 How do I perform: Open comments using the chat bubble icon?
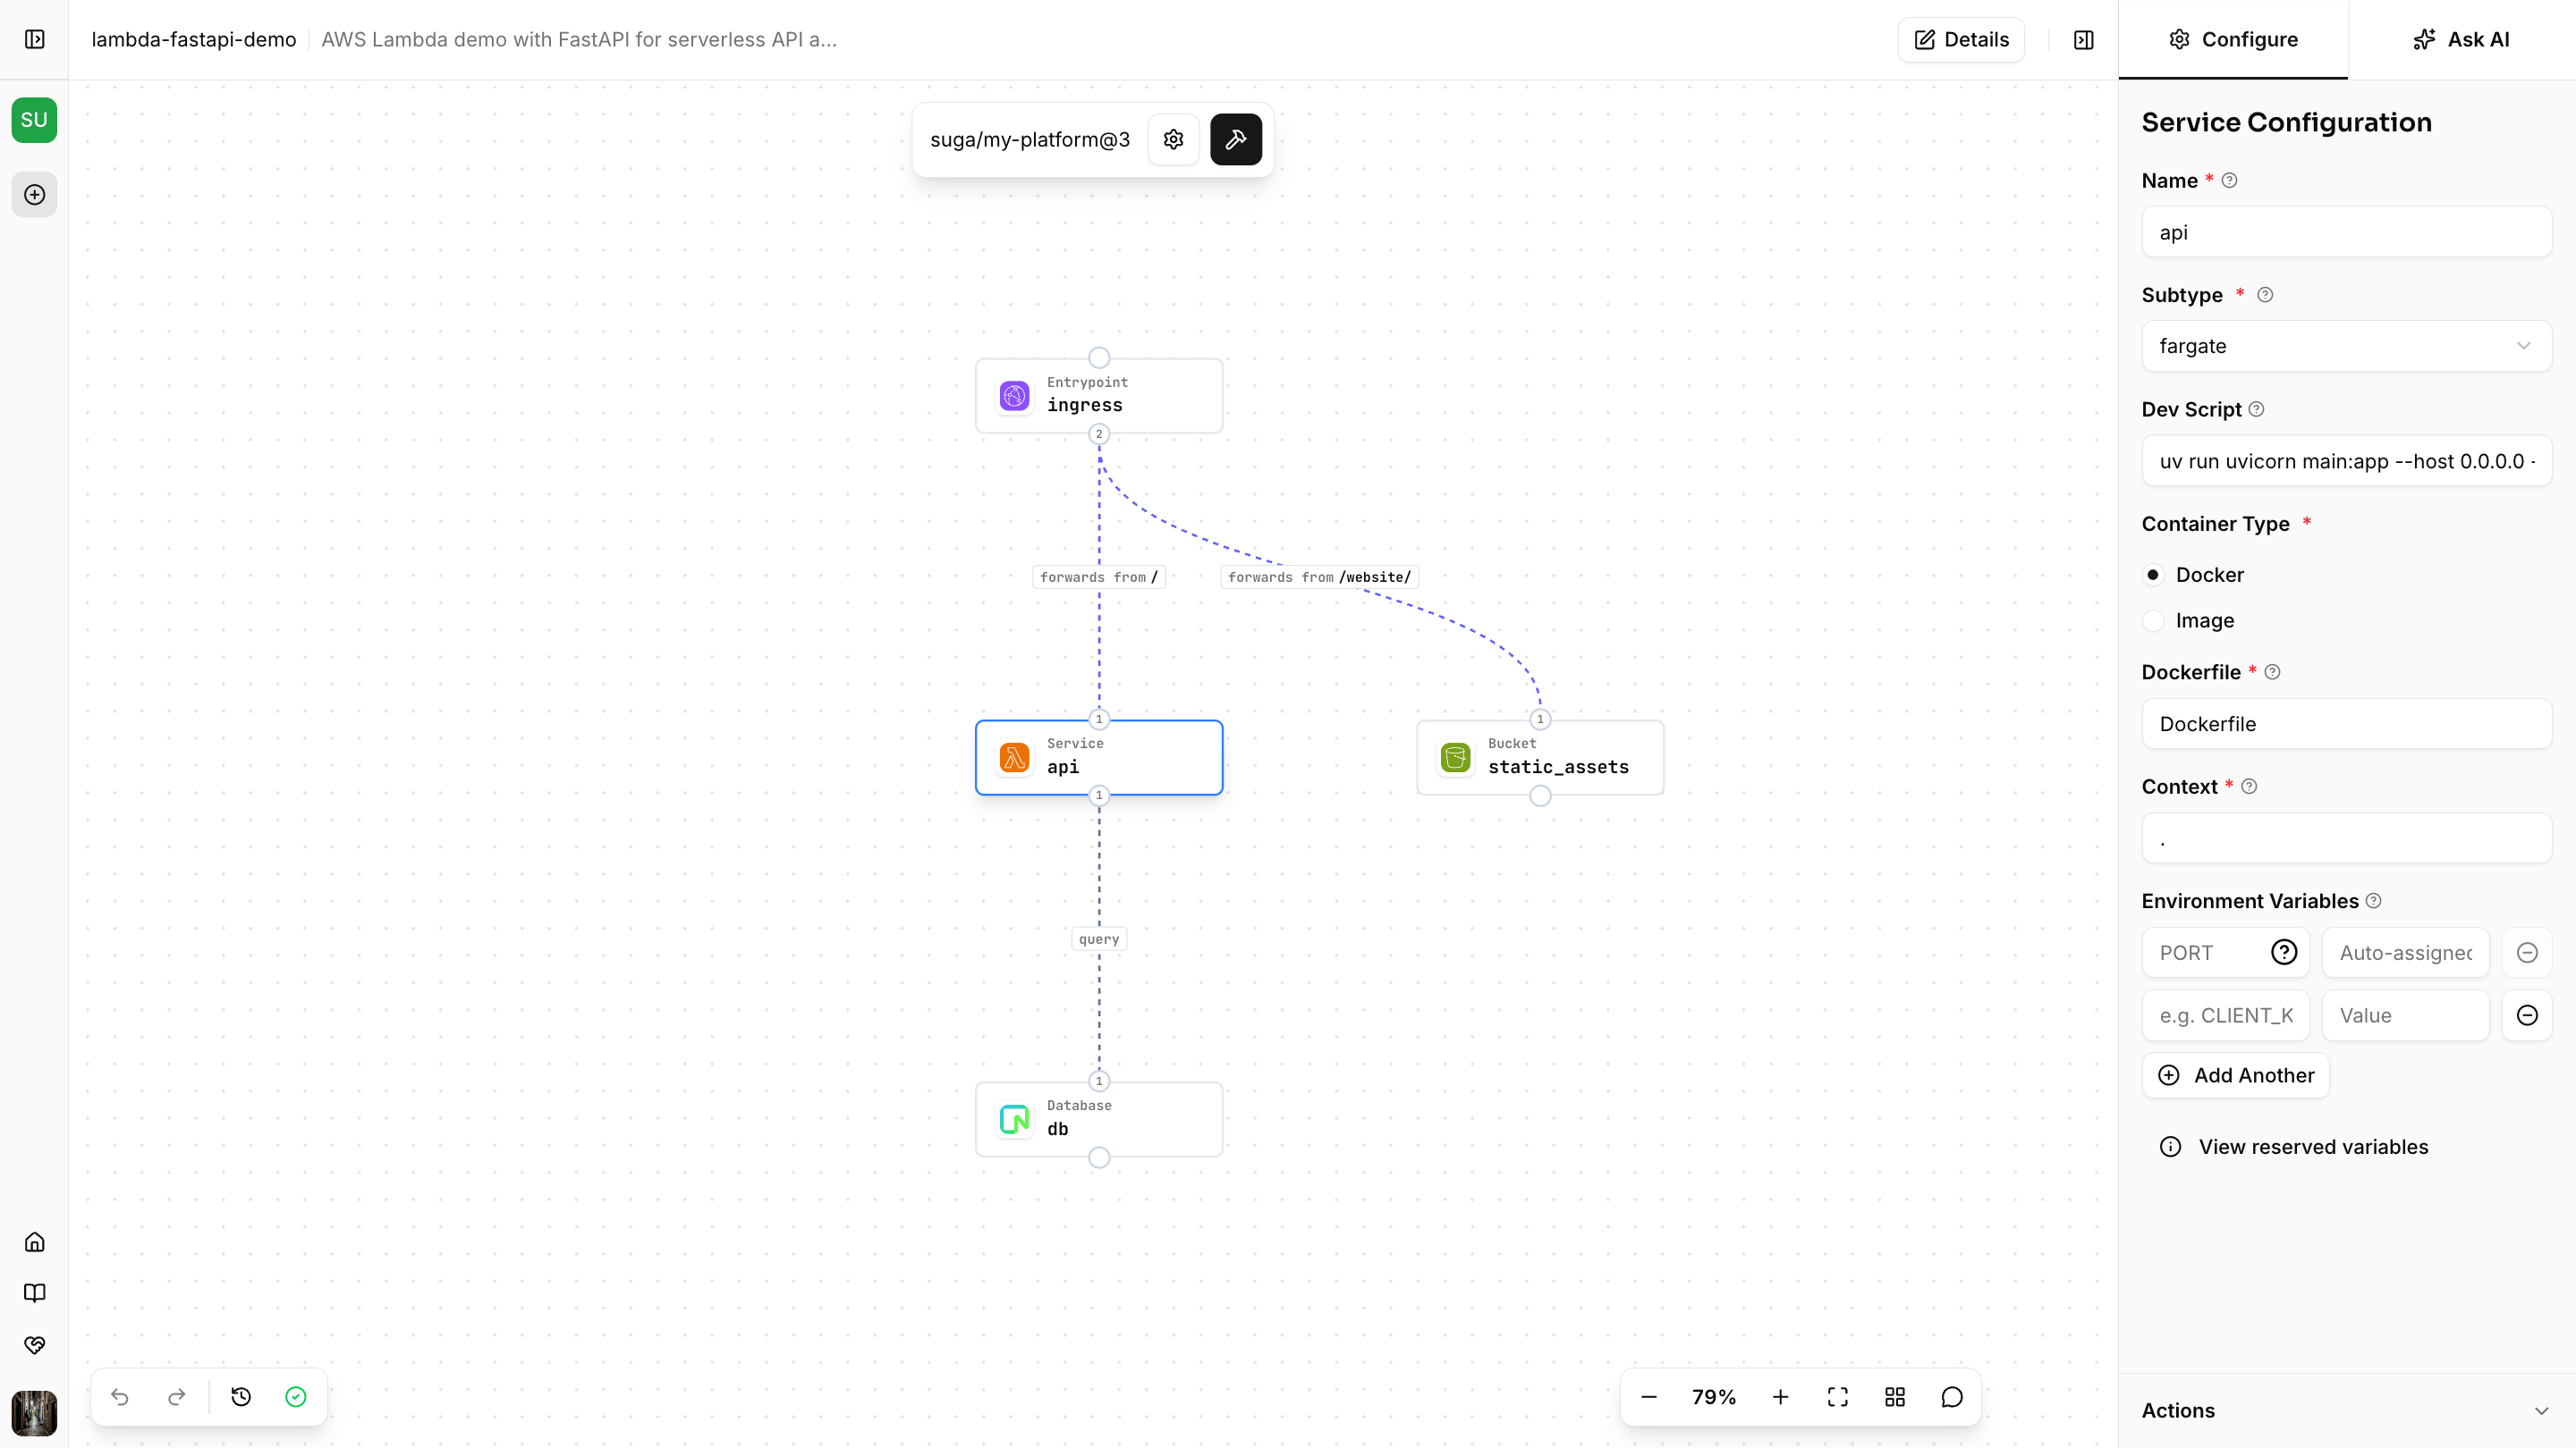coord(1952,1396)
